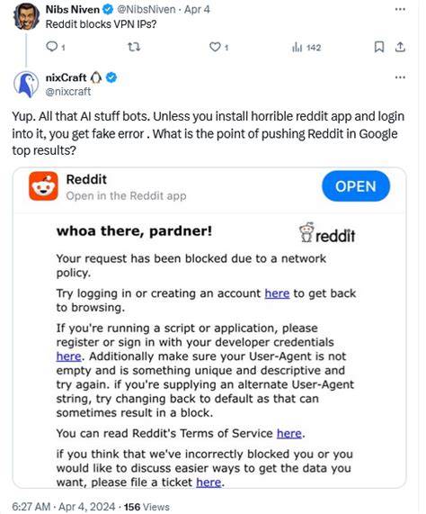Like Nibs Niven's tweet heart icon
Screen dimensions: 426x514
point(215,47)
